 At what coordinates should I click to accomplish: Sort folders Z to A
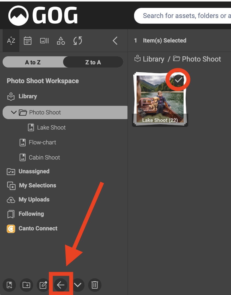tap(93, 62)
